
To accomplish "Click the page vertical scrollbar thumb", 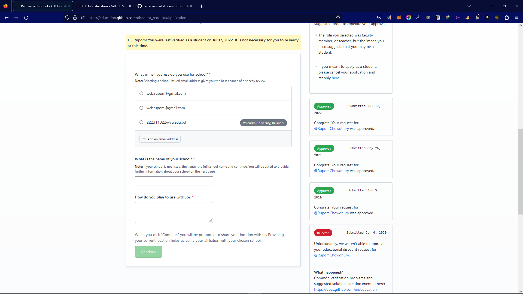I will click(521, 172).
